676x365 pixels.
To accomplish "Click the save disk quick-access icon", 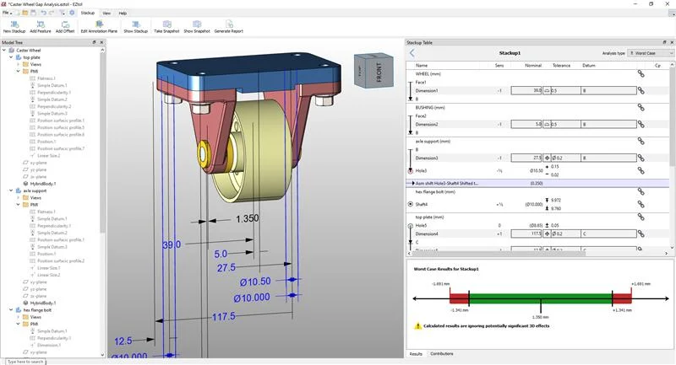I will [x=33, y=13].
